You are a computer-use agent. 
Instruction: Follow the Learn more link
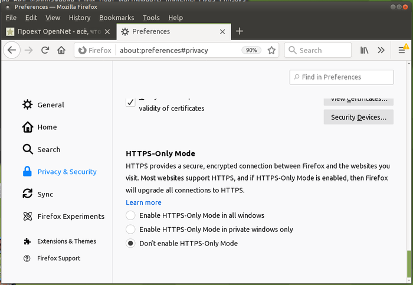pos(143,202)
